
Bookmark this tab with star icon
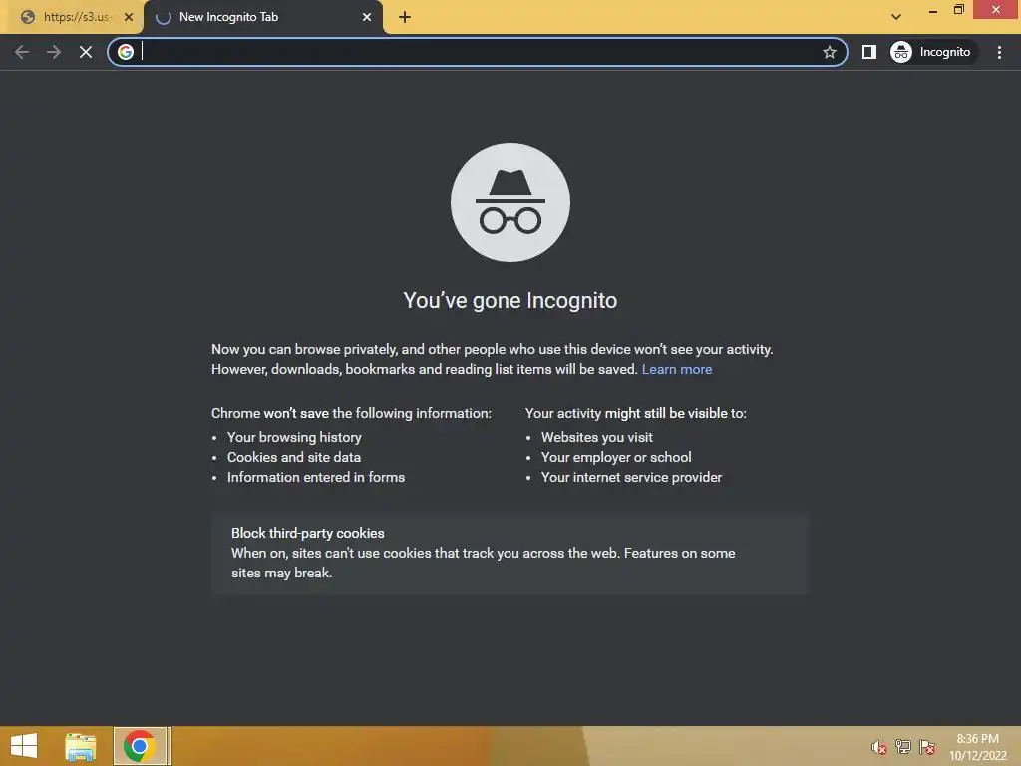(x=829, y=52)
